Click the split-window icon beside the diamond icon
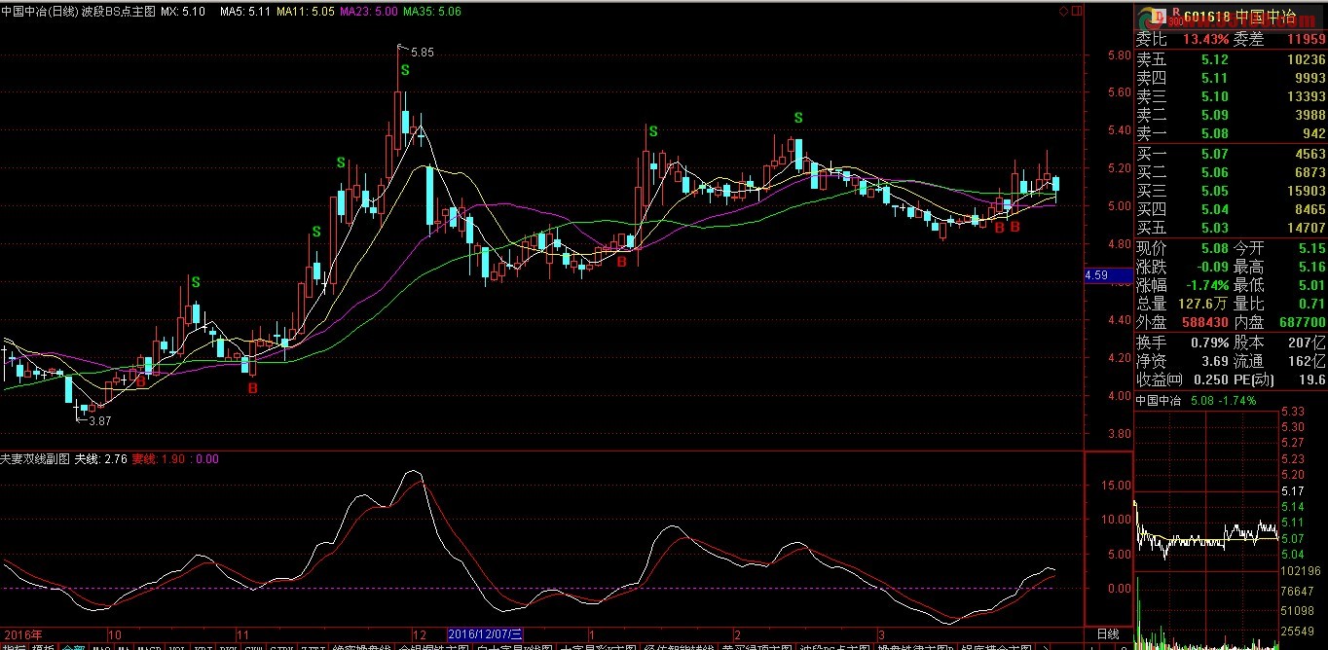The width and height of the screenshot is (1328, 650). 1077,12
